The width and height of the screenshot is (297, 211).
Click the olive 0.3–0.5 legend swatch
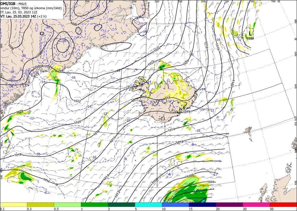point(40,204)
